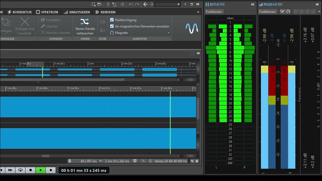Click the timecode display 00 h 01 mn 33 s
Image resolution: width=322 pixels, height=181 pixels.
tap(84, 170)
